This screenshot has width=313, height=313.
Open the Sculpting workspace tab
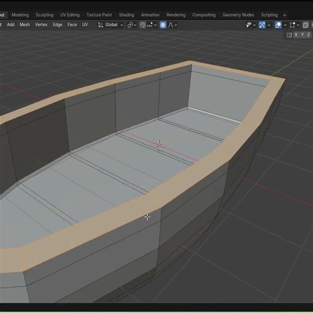click(x=45, y=15)
